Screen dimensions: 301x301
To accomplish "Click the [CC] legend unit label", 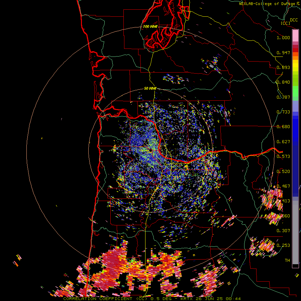I will coord(285,23).
